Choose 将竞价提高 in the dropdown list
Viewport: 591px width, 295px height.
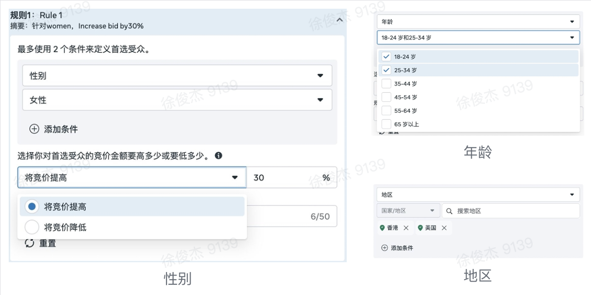click(65, 207)
